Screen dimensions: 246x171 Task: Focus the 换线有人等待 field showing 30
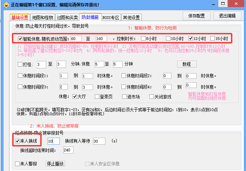coord(99,141)
